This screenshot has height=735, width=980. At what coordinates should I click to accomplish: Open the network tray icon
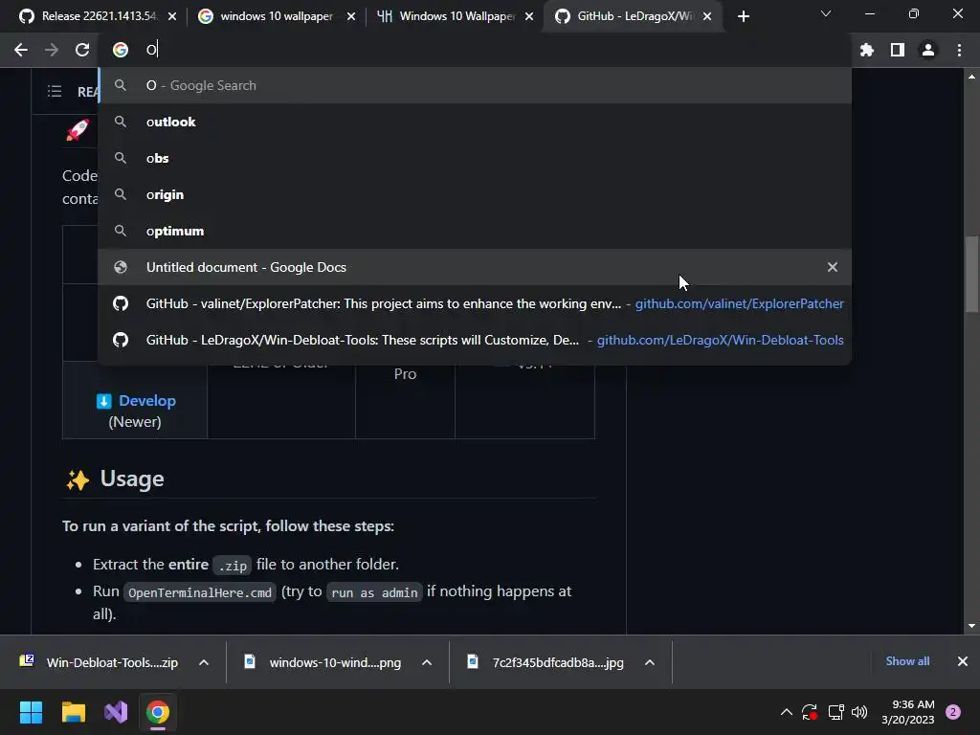point(835,712)
